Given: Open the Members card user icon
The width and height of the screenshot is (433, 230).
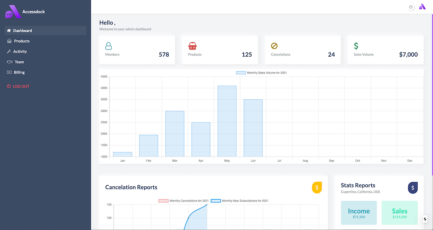Looking at the screenshot, I should (108, 46).
